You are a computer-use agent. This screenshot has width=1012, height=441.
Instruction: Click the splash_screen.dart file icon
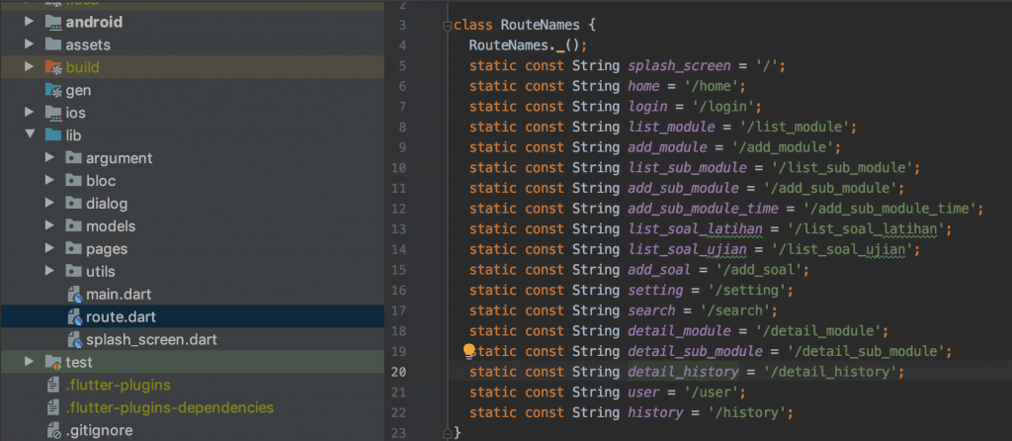[x=75, y=339]
